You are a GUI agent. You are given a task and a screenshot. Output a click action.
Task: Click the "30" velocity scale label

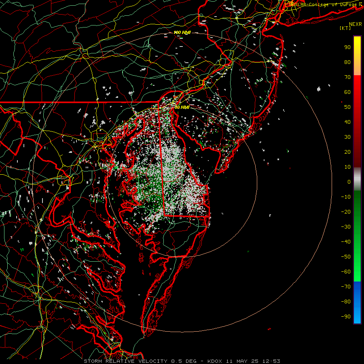pos(347,137)
